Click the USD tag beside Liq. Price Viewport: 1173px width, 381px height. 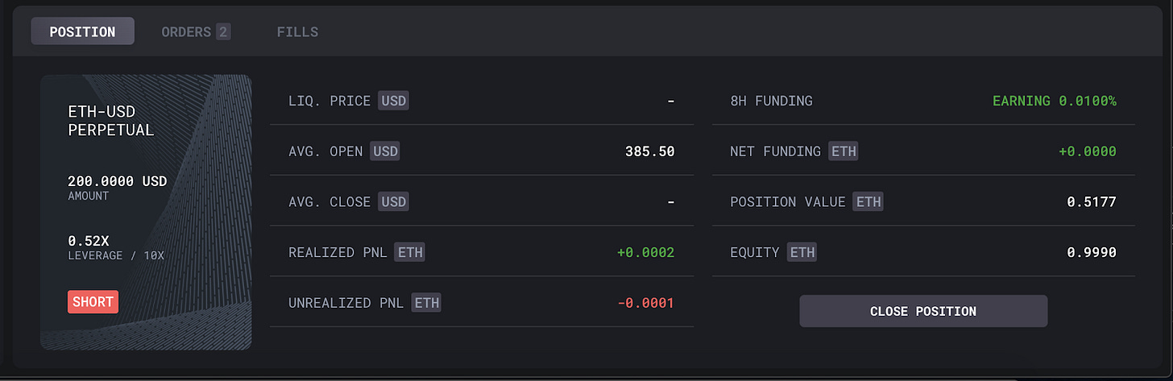point(393,101)
